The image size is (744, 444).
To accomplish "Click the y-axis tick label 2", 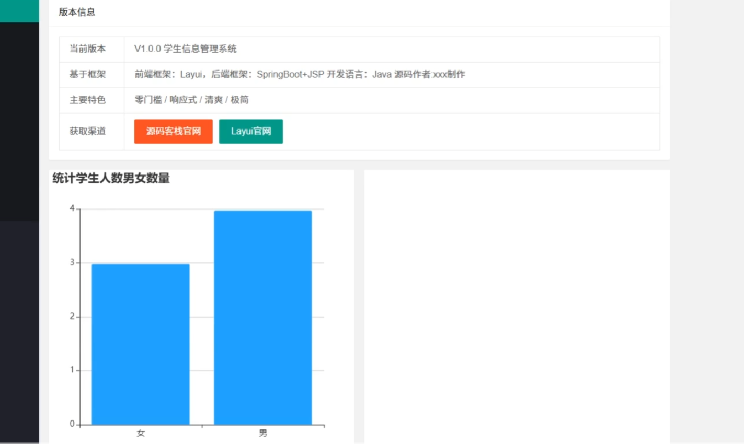I will tap(72, 317).
